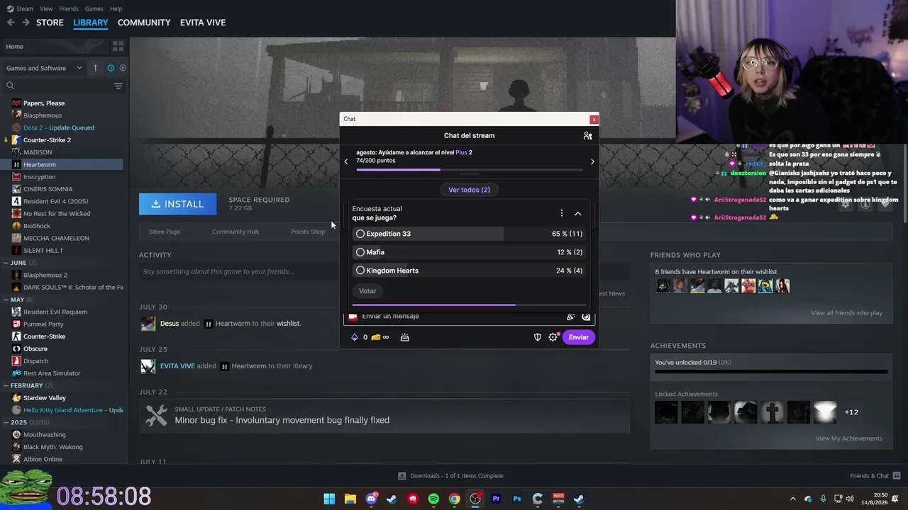Open poll options three-dot menu
Screen dimensions: 908x510
coord(561,213)
